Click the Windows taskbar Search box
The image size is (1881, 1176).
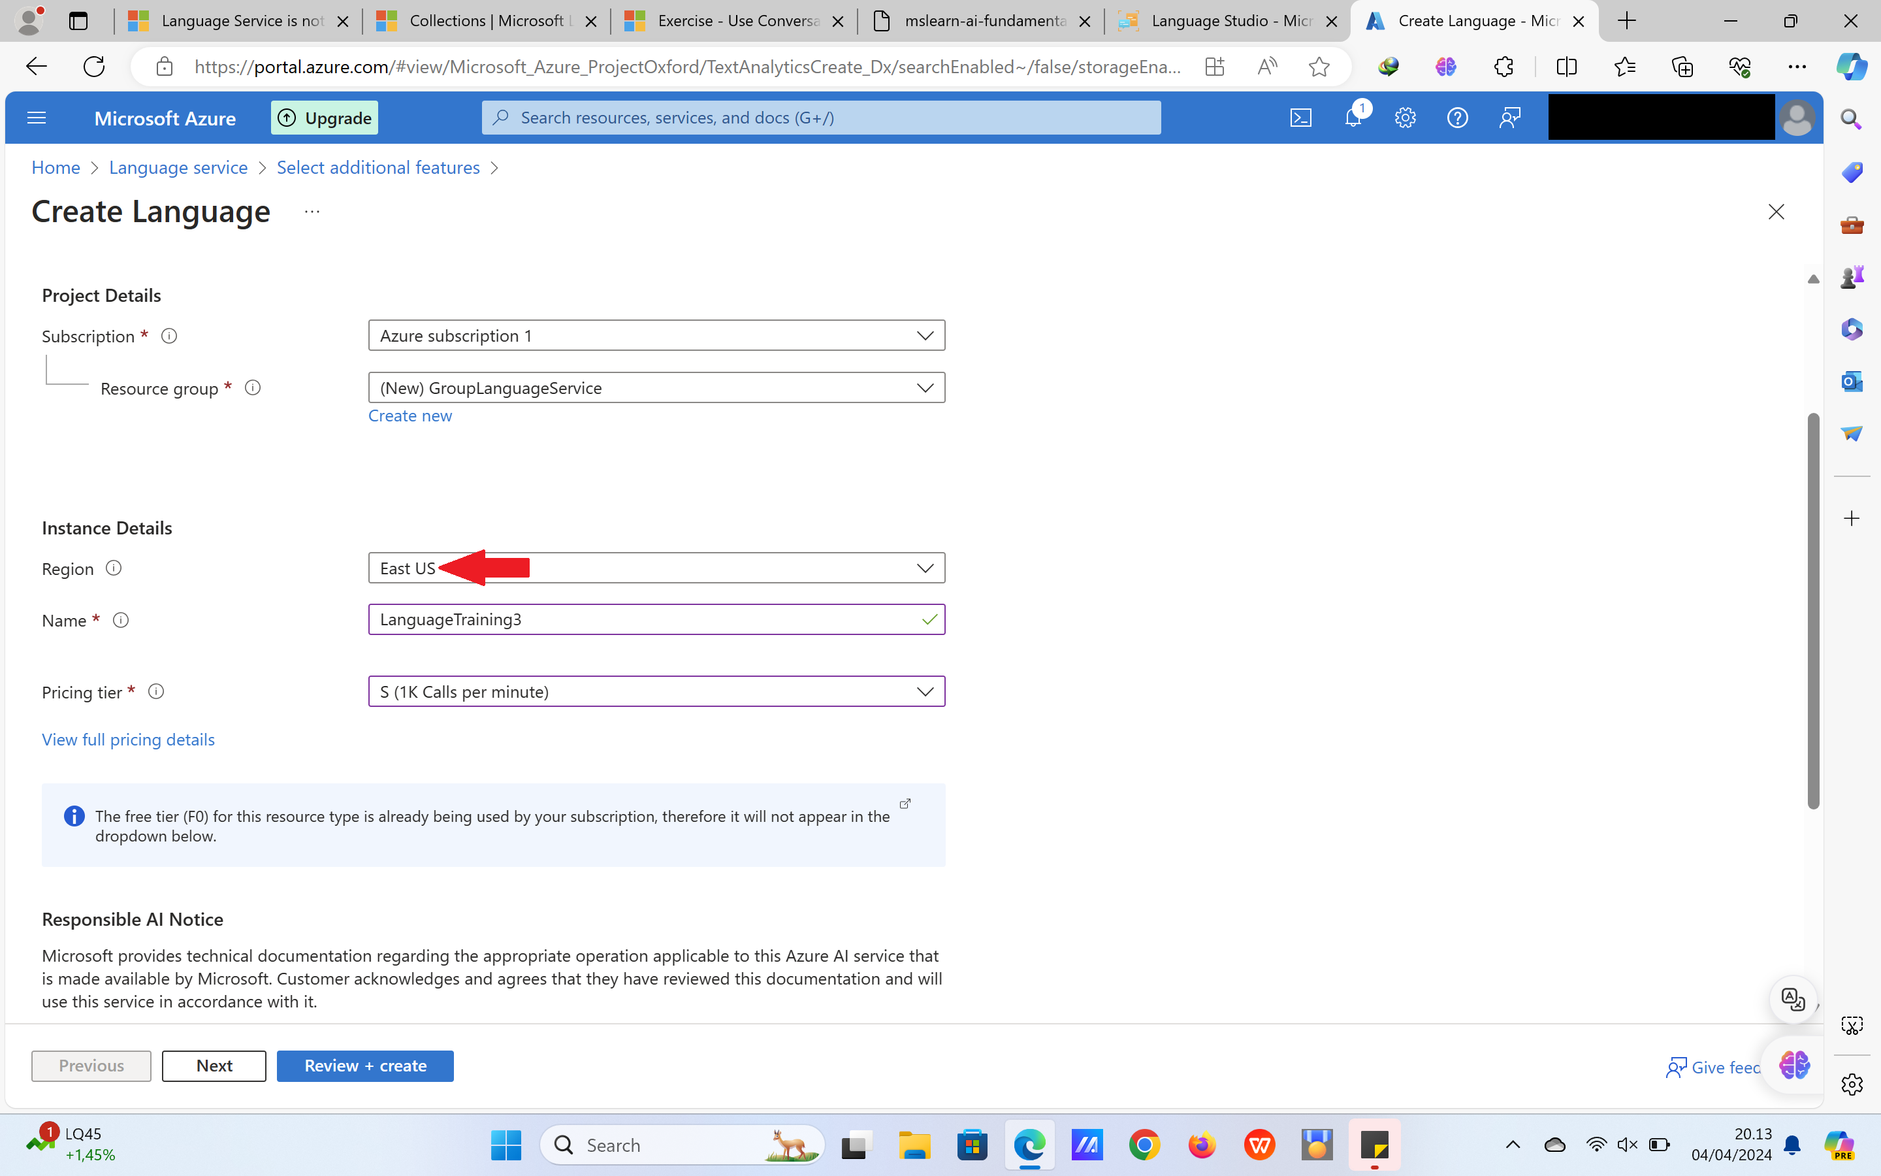(682, 1145)
